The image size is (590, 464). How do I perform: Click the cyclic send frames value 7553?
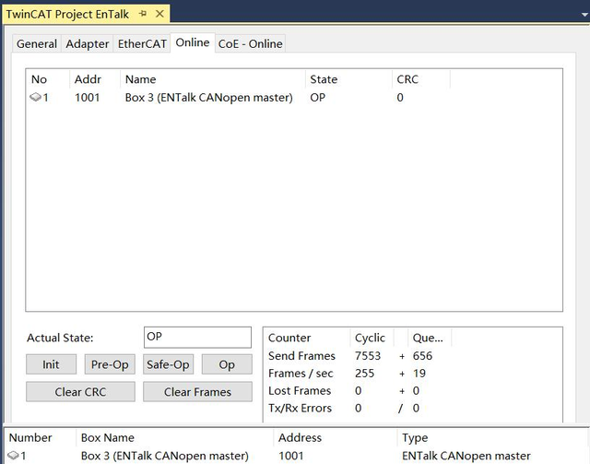pos(368,356)
